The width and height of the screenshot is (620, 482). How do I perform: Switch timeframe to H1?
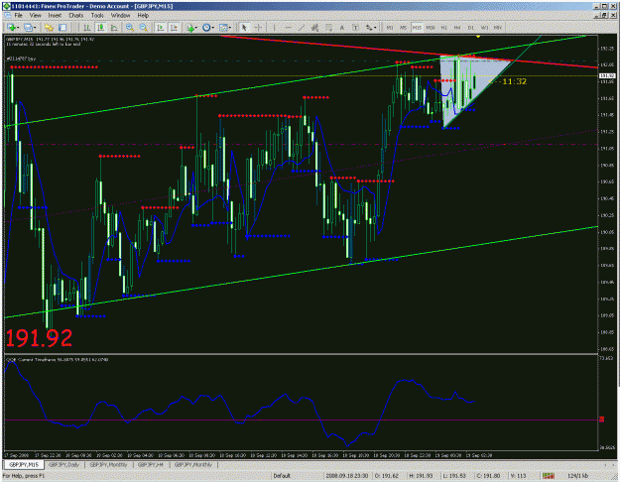[x=444, y=28]
